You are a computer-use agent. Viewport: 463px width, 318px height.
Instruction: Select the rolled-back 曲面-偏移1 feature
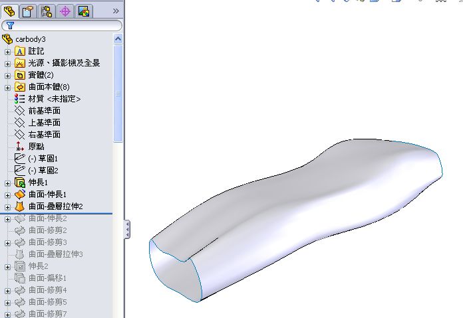tap(47, 278)
